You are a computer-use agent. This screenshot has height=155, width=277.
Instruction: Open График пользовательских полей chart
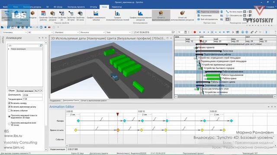(x=117, y=16)
